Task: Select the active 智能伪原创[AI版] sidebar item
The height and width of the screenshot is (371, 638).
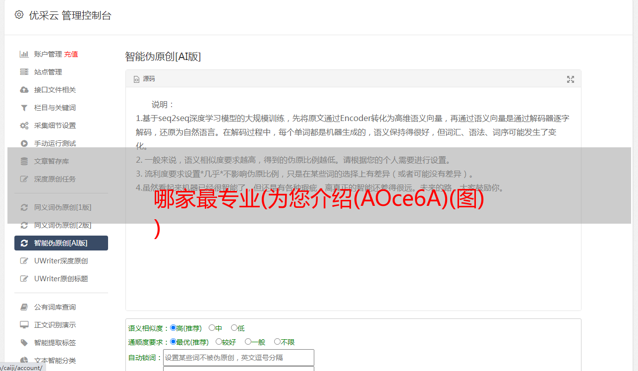Action: (61, 243)
